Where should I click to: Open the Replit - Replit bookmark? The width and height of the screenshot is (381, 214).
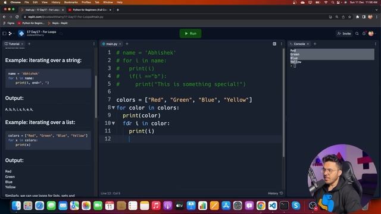58,23
